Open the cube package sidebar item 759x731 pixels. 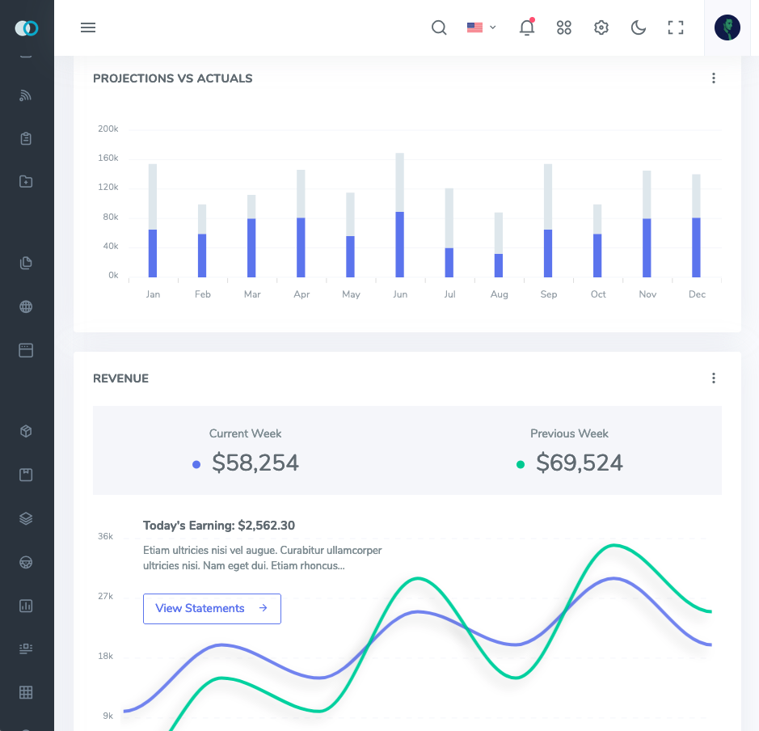click(x=26, y=431)
